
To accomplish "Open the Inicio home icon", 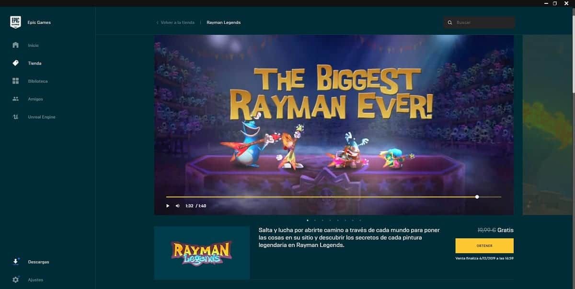I will pyautogui.click(x=15, y=45).
